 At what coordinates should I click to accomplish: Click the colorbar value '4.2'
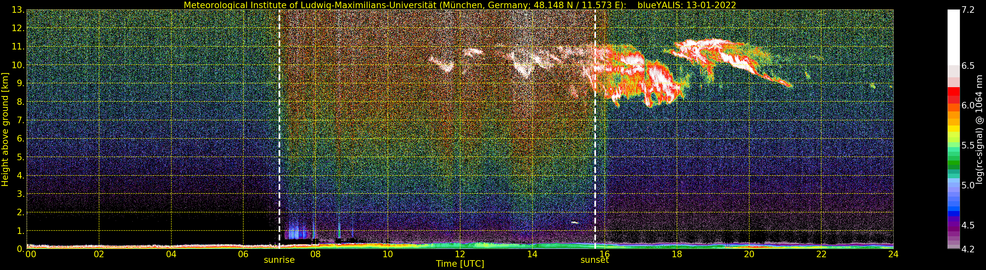click(x=968, y=249)
